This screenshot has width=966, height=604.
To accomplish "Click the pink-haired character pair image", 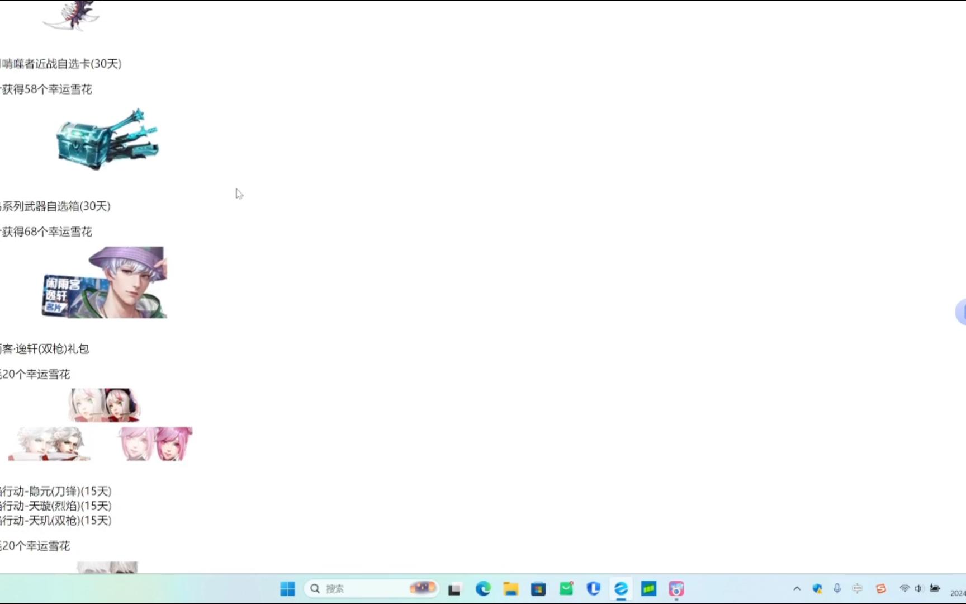I will pos(155,443).
